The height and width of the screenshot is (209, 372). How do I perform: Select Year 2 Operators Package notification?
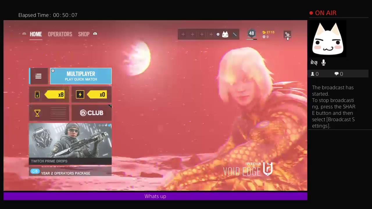pyautogui.click(x=66, y=173)
